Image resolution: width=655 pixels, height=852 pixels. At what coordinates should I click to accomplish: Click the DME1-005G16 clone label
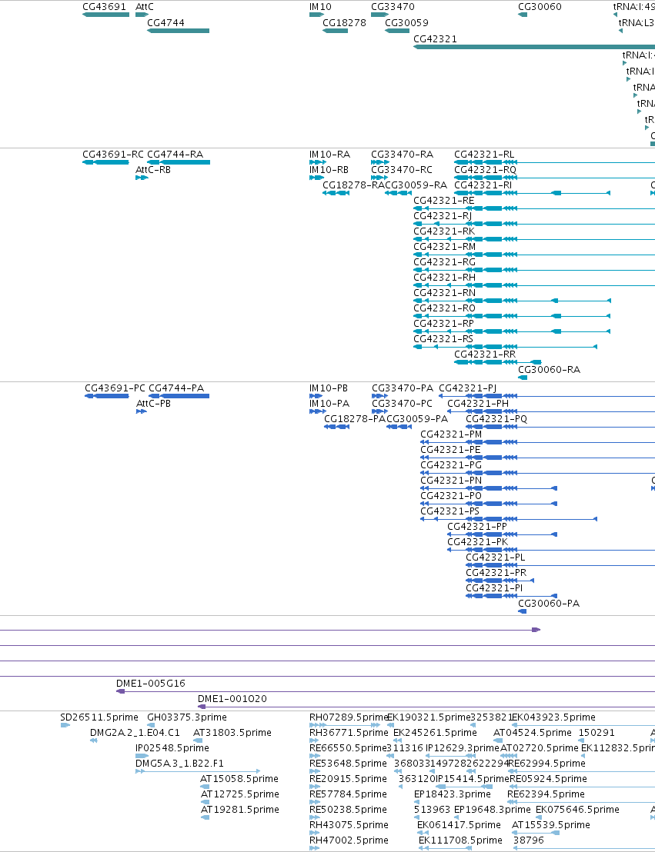(151, 684)
